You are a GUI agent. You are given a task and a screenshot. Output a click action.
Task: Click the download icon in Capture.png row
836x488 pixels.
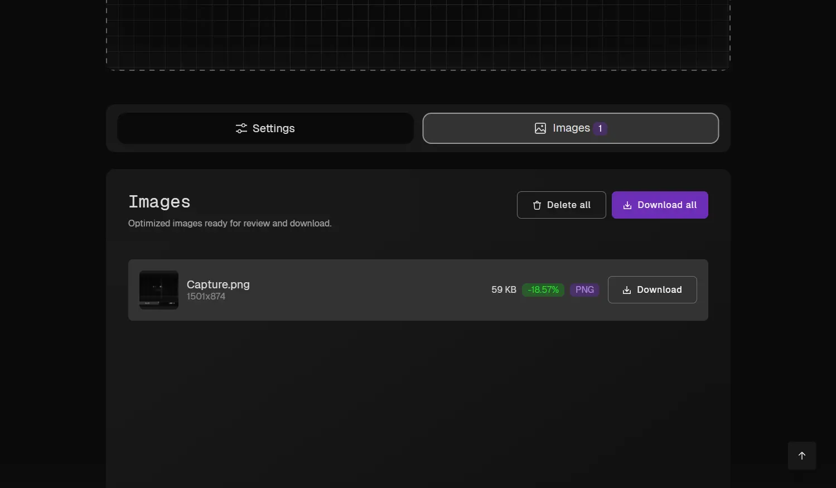(x=626, y=290)
